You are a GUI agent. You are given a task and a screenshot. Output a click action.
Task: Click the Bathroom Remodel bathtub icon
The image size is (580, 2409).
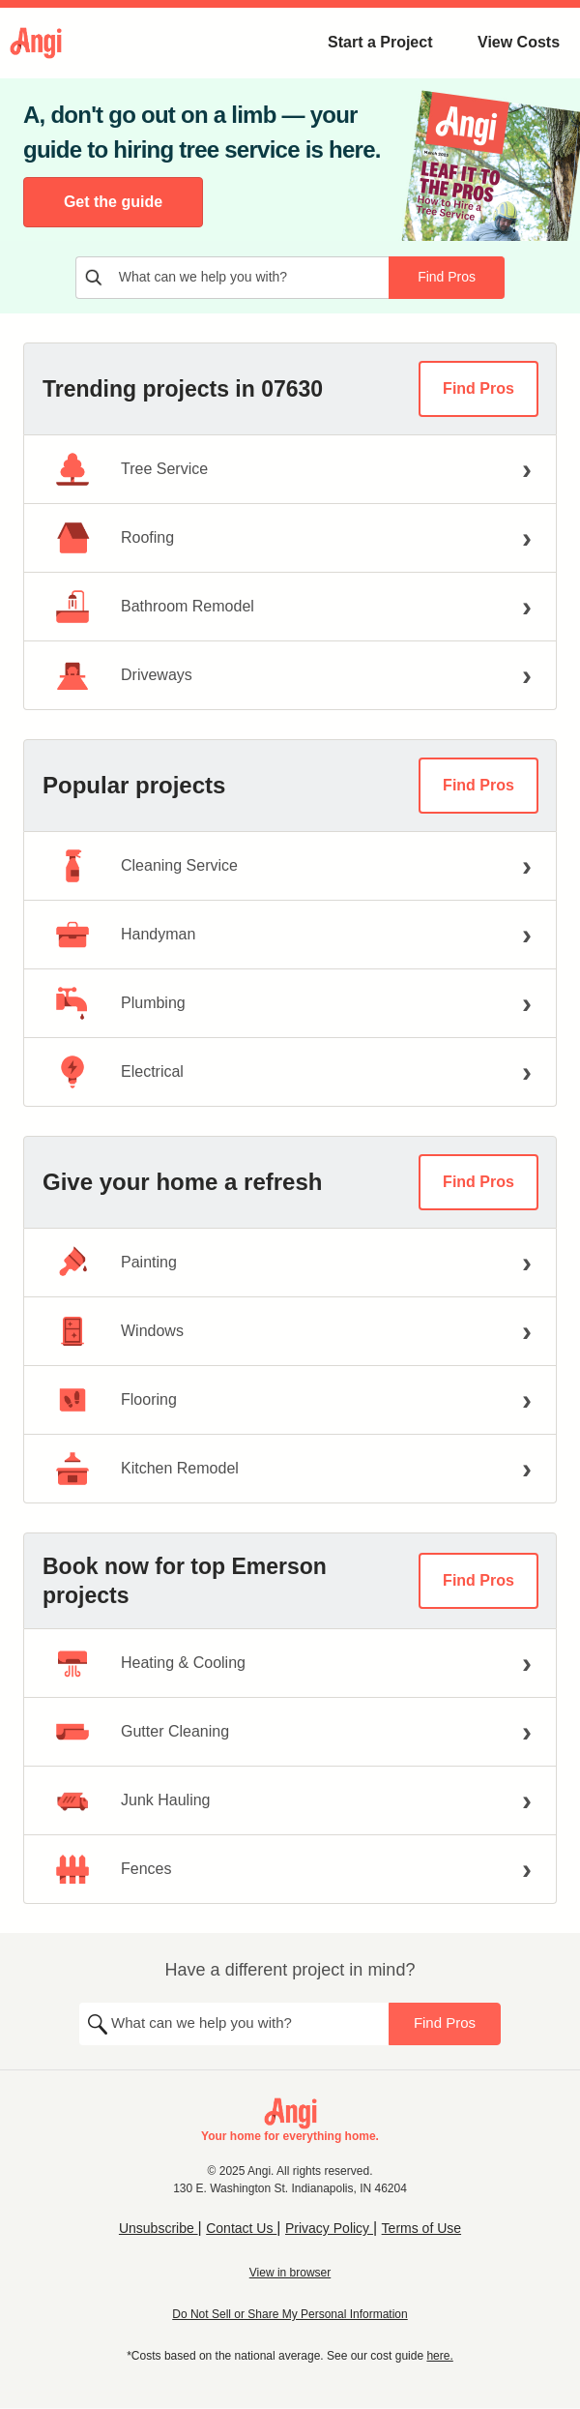coord(72,607)
